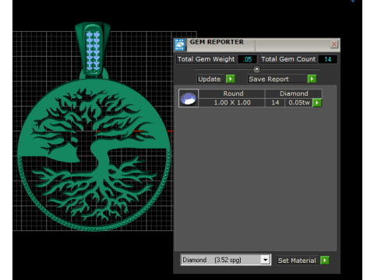Click green arrow beside 0.05tw entry
This screenshot has width=374, height=280.
(317, 103)
